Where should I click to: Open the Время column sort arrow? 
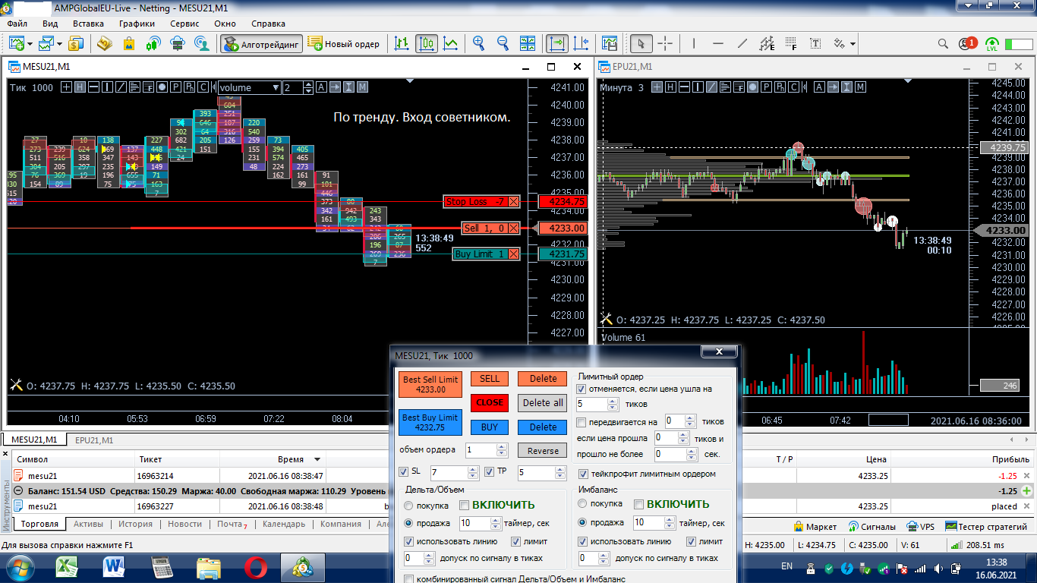(x=317, y=459)
